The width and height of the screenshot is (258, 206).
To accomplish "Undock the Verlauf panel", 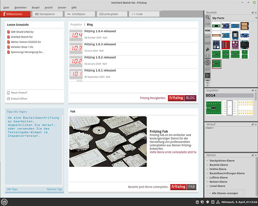I will tap(253, 124).
